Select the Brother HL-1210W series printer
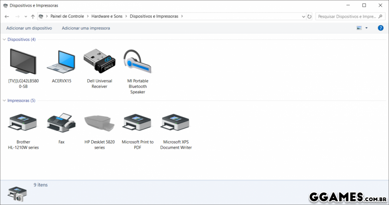 click(23, 123)
